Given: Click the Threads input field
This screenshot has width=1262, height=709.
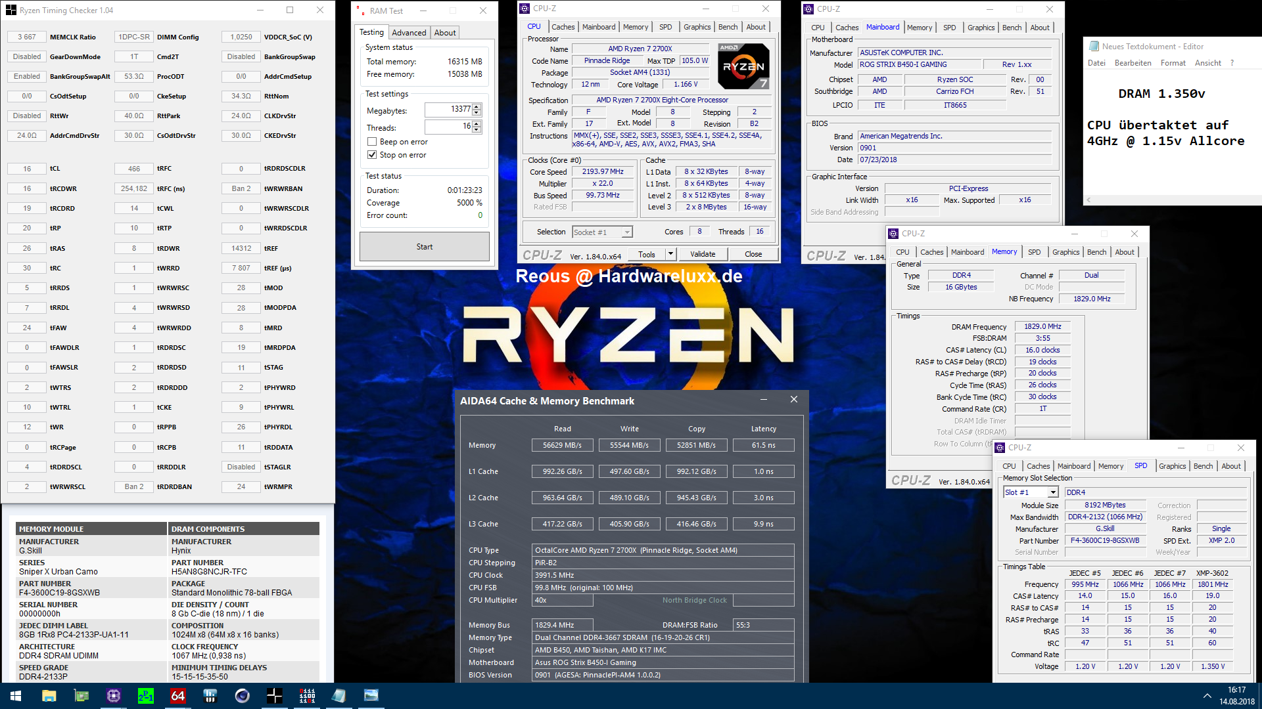Looking at the screenshot, I should tap(448, 127).
